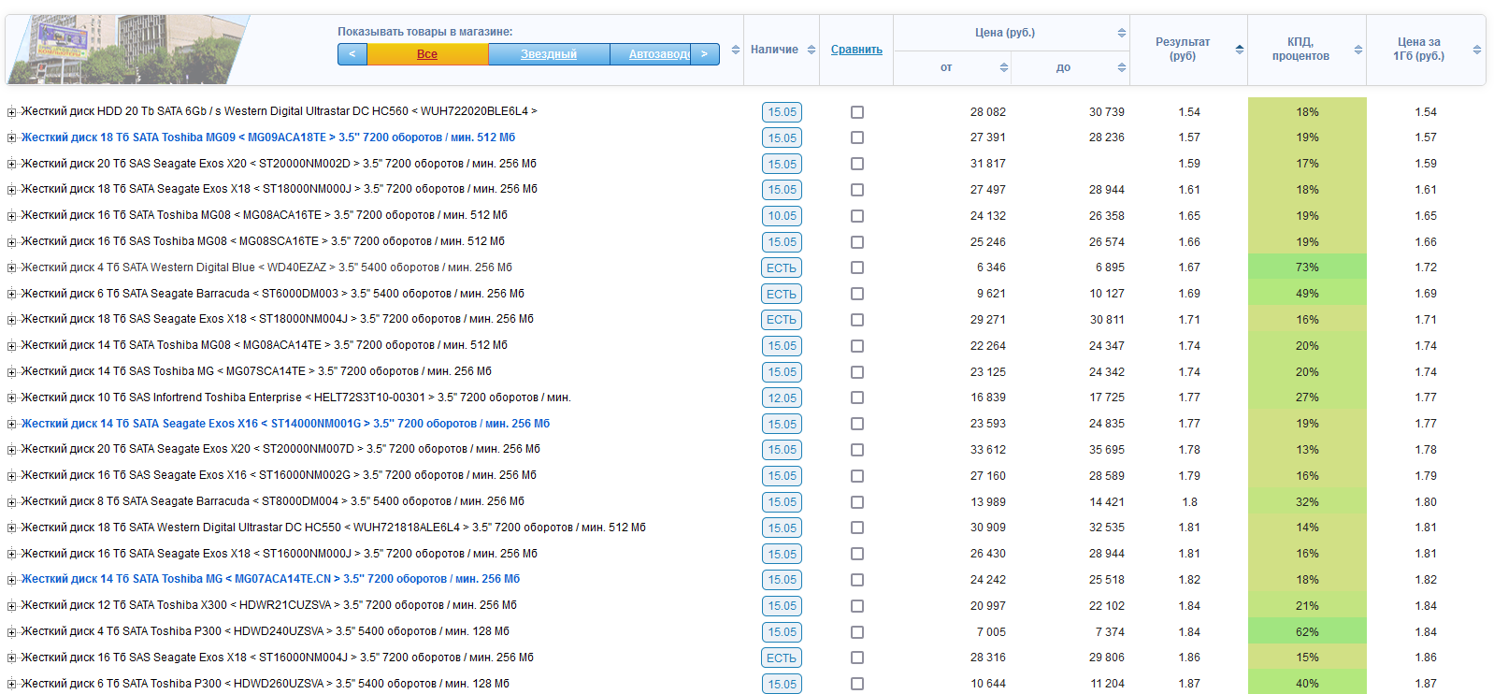Viewport: 1494px width, 694px height.
Task: Expand row Toshiba MG08 MG08ACA16TE
Action: click(x=12, y=216)
